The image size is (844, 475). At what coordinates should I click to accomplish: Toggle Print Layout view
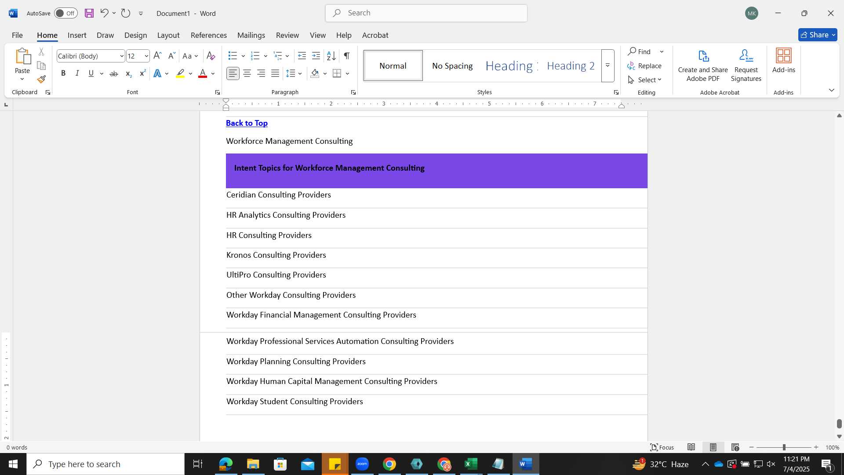(713, 447)
